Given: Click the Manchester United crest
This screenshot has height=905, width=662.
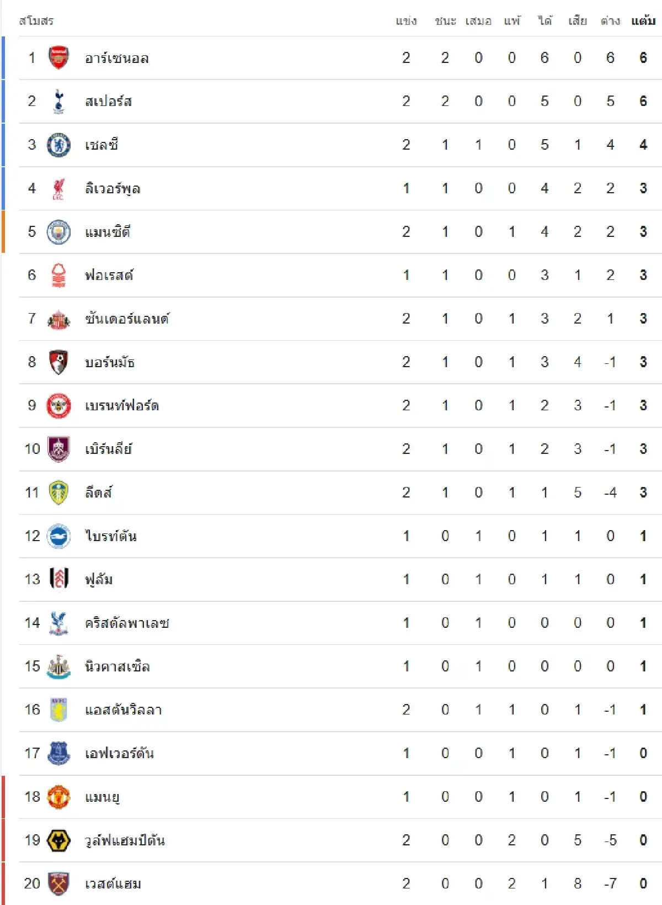Looking at the screenshot, I should click(58, 797).
